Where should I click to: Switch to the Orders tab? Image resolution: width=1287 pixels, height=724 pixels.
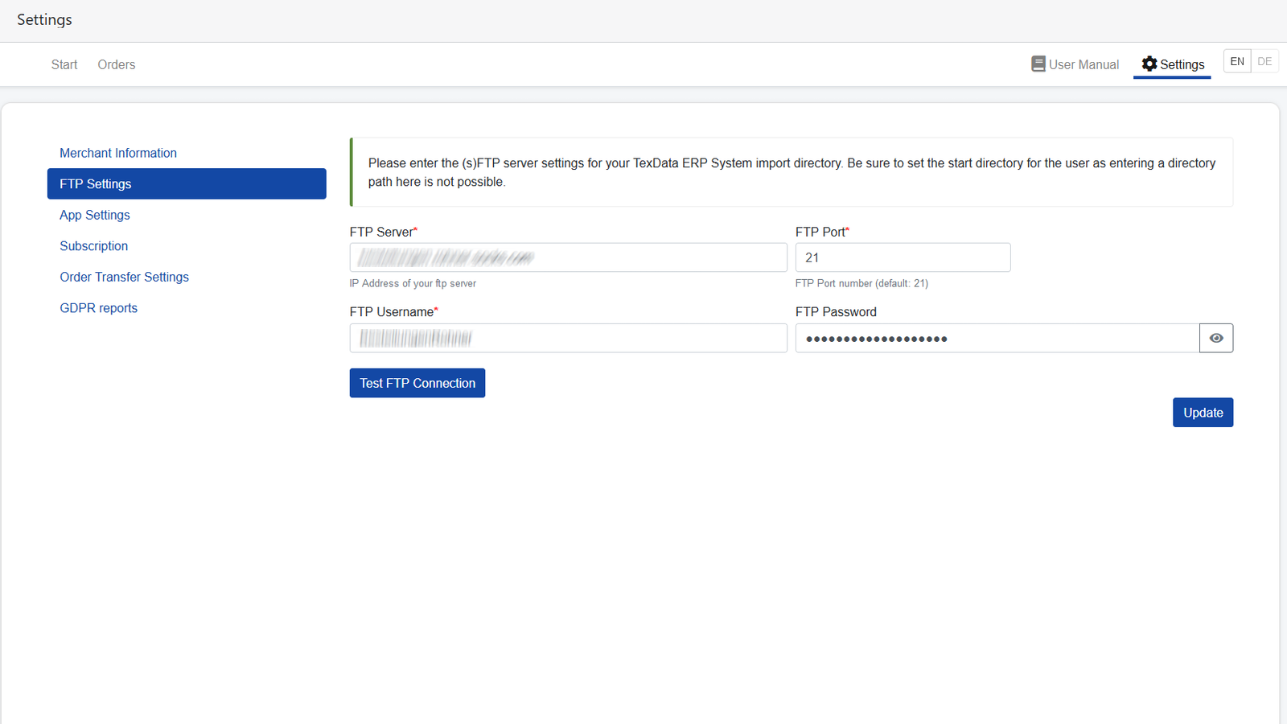pyautogui.click(x=116, y=64)
